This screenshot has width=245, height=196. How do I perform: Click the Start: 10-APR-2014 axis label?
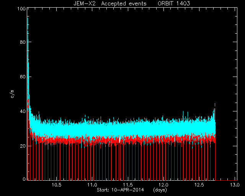tap(120, 190)
